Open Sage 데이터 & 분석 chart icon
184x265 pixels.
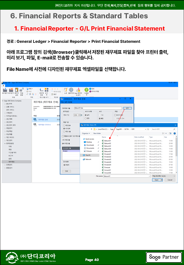(78, 90)
